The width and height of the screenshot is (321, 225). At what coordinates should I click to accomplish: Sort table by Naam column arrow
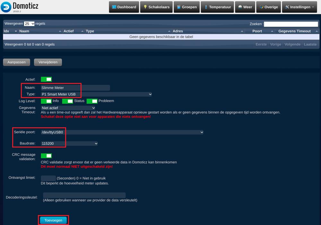coord(60,32)
